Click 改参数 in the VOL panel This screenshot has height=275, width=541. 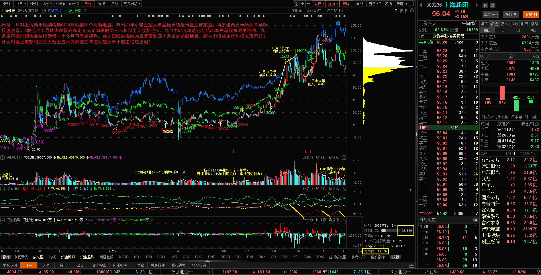coord(308,157)
